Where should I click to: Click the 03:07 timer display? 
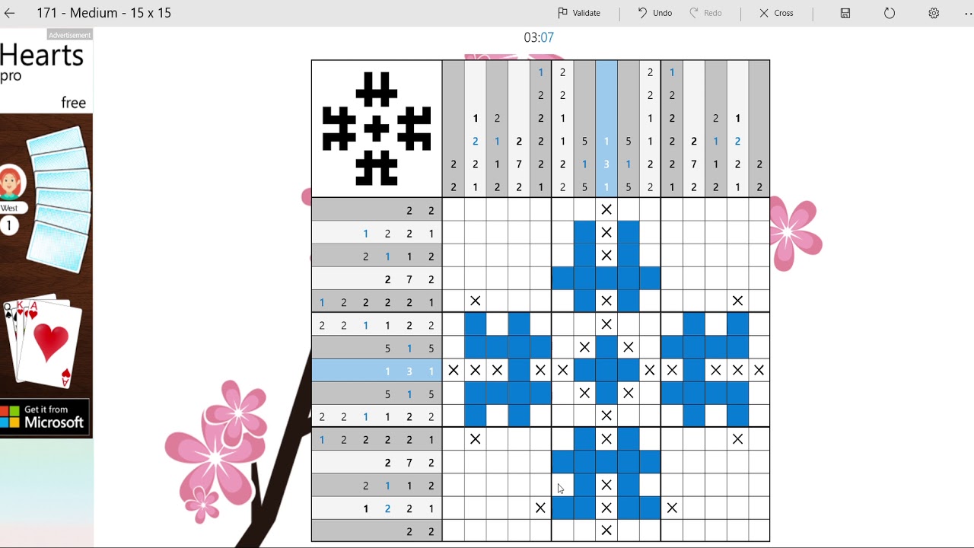click(539, 37)
